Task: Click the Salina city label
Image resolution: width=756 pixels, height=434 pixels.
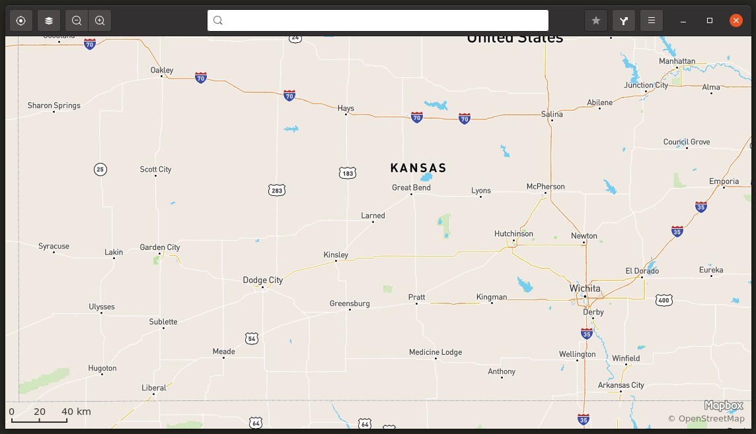Action: 552,114
